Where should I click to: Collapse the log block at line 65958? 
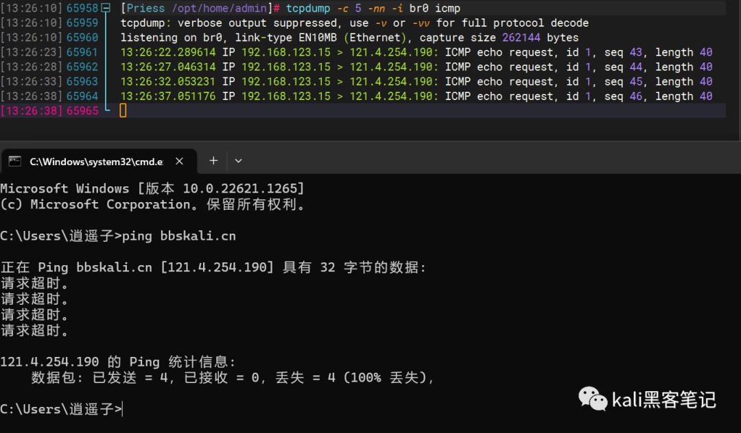[x=106, y=8]
